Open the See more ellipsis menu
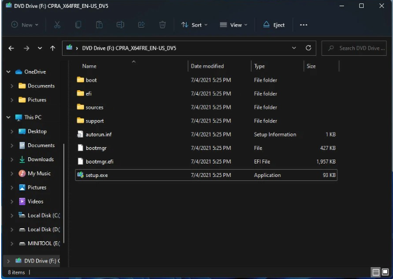This screenshot has width=393, height=279. (303, 25)
